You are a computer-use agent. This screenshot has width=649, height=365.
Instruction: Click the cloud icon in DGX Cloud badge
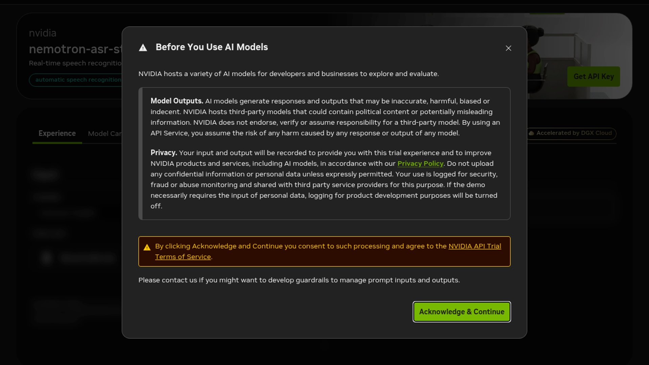pos(531,133)
